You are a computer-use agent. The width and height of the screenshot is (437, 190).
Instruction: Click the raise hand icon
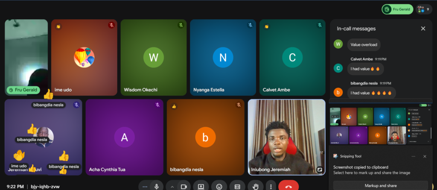[255, 187]
